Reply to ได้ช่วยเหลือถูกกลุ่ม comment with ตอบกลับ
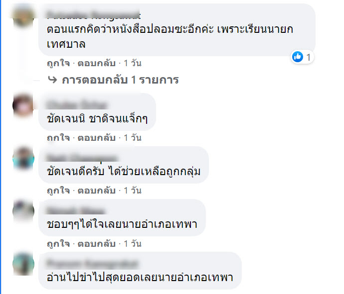 pos(97,191)
